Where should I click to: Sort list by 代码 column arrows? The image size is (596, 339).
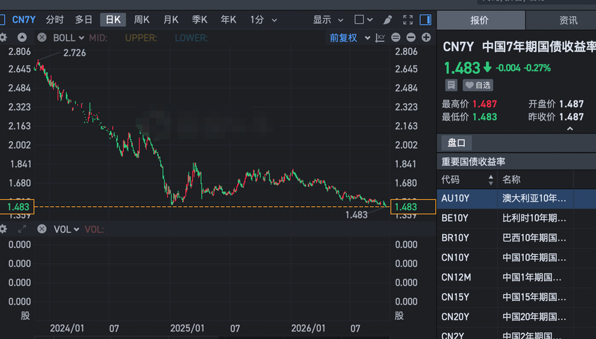(x=491, y=180)
